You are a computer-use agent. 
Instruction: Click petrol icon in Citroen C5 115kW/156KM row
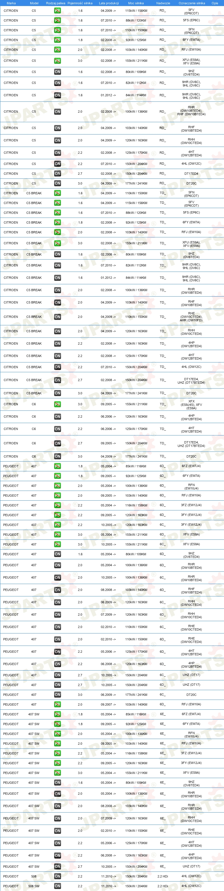[58, 11]
